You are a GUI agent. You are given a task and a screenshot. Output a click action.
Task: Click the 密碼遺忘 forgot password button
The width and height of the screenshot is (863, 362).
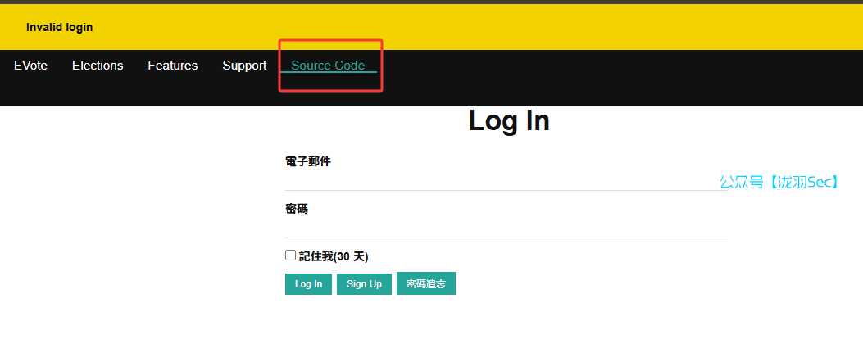click(x=426, y=284)
